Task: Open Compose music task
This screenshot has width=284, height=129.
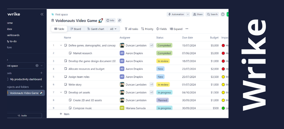Action: 82,108
